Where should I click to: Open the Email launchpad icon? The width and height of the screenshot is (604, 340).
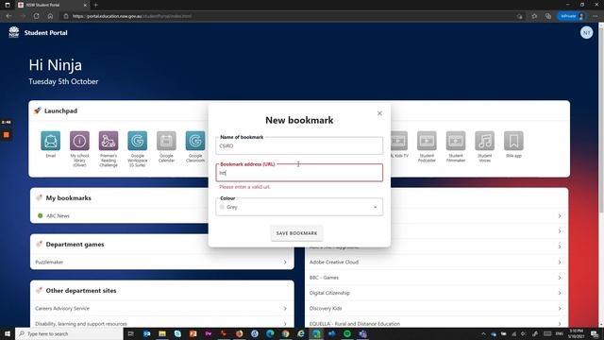pos(50,141)
